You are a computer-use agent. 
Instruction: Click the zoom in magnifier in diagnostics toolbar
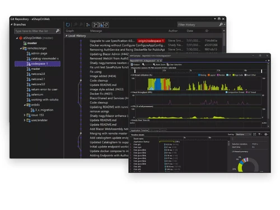tap(143, 64)
